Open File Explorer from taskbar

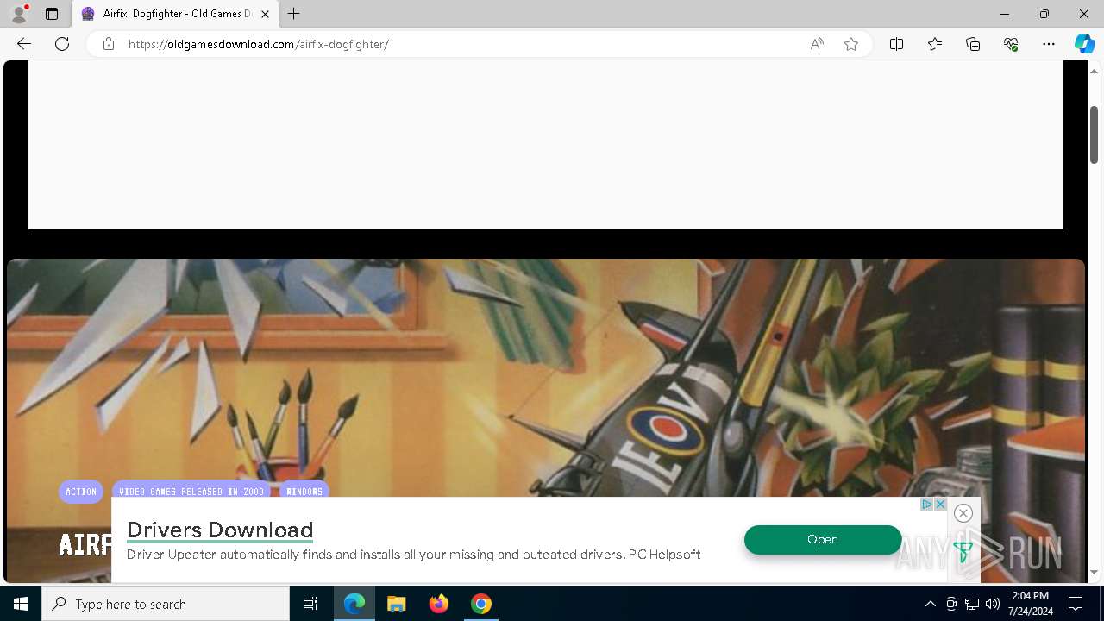click(396, 604)
